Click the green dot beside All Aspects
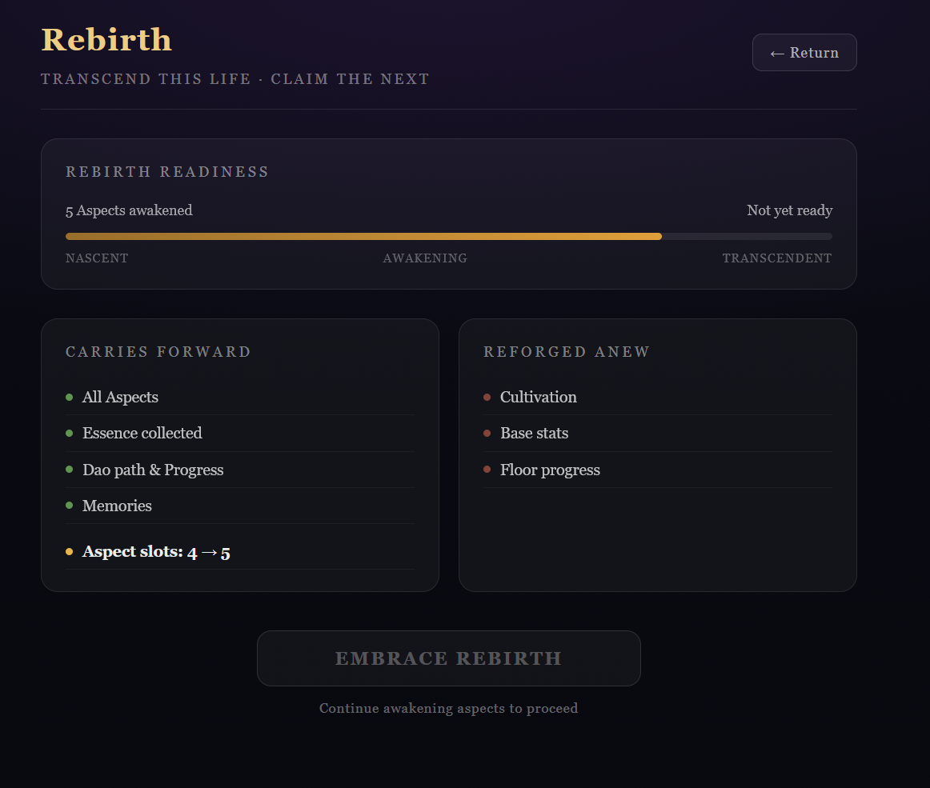930x788 pixels. (70, 398)
